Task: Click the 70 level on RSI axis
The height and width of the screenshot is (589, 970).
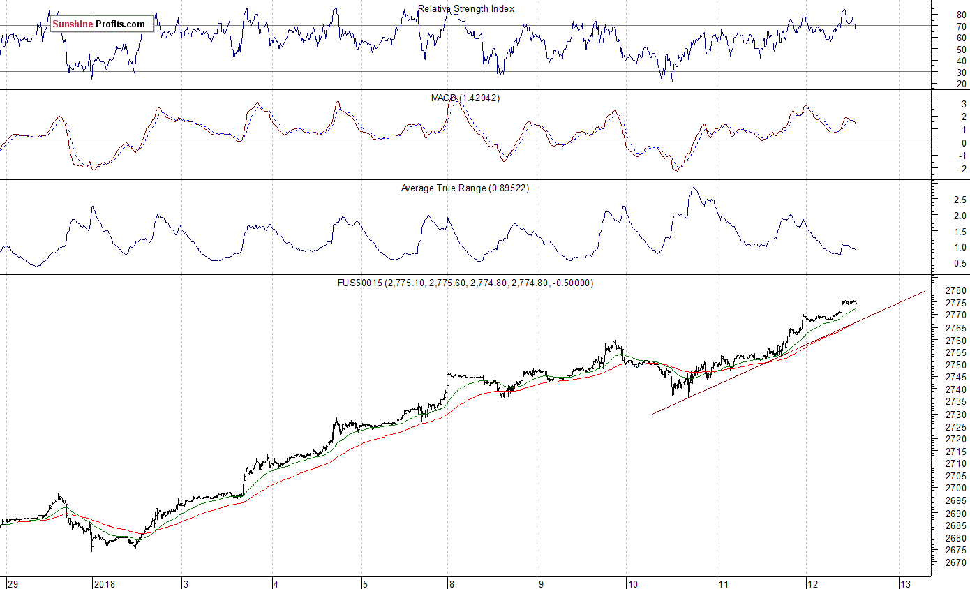Action: [962, 27]
